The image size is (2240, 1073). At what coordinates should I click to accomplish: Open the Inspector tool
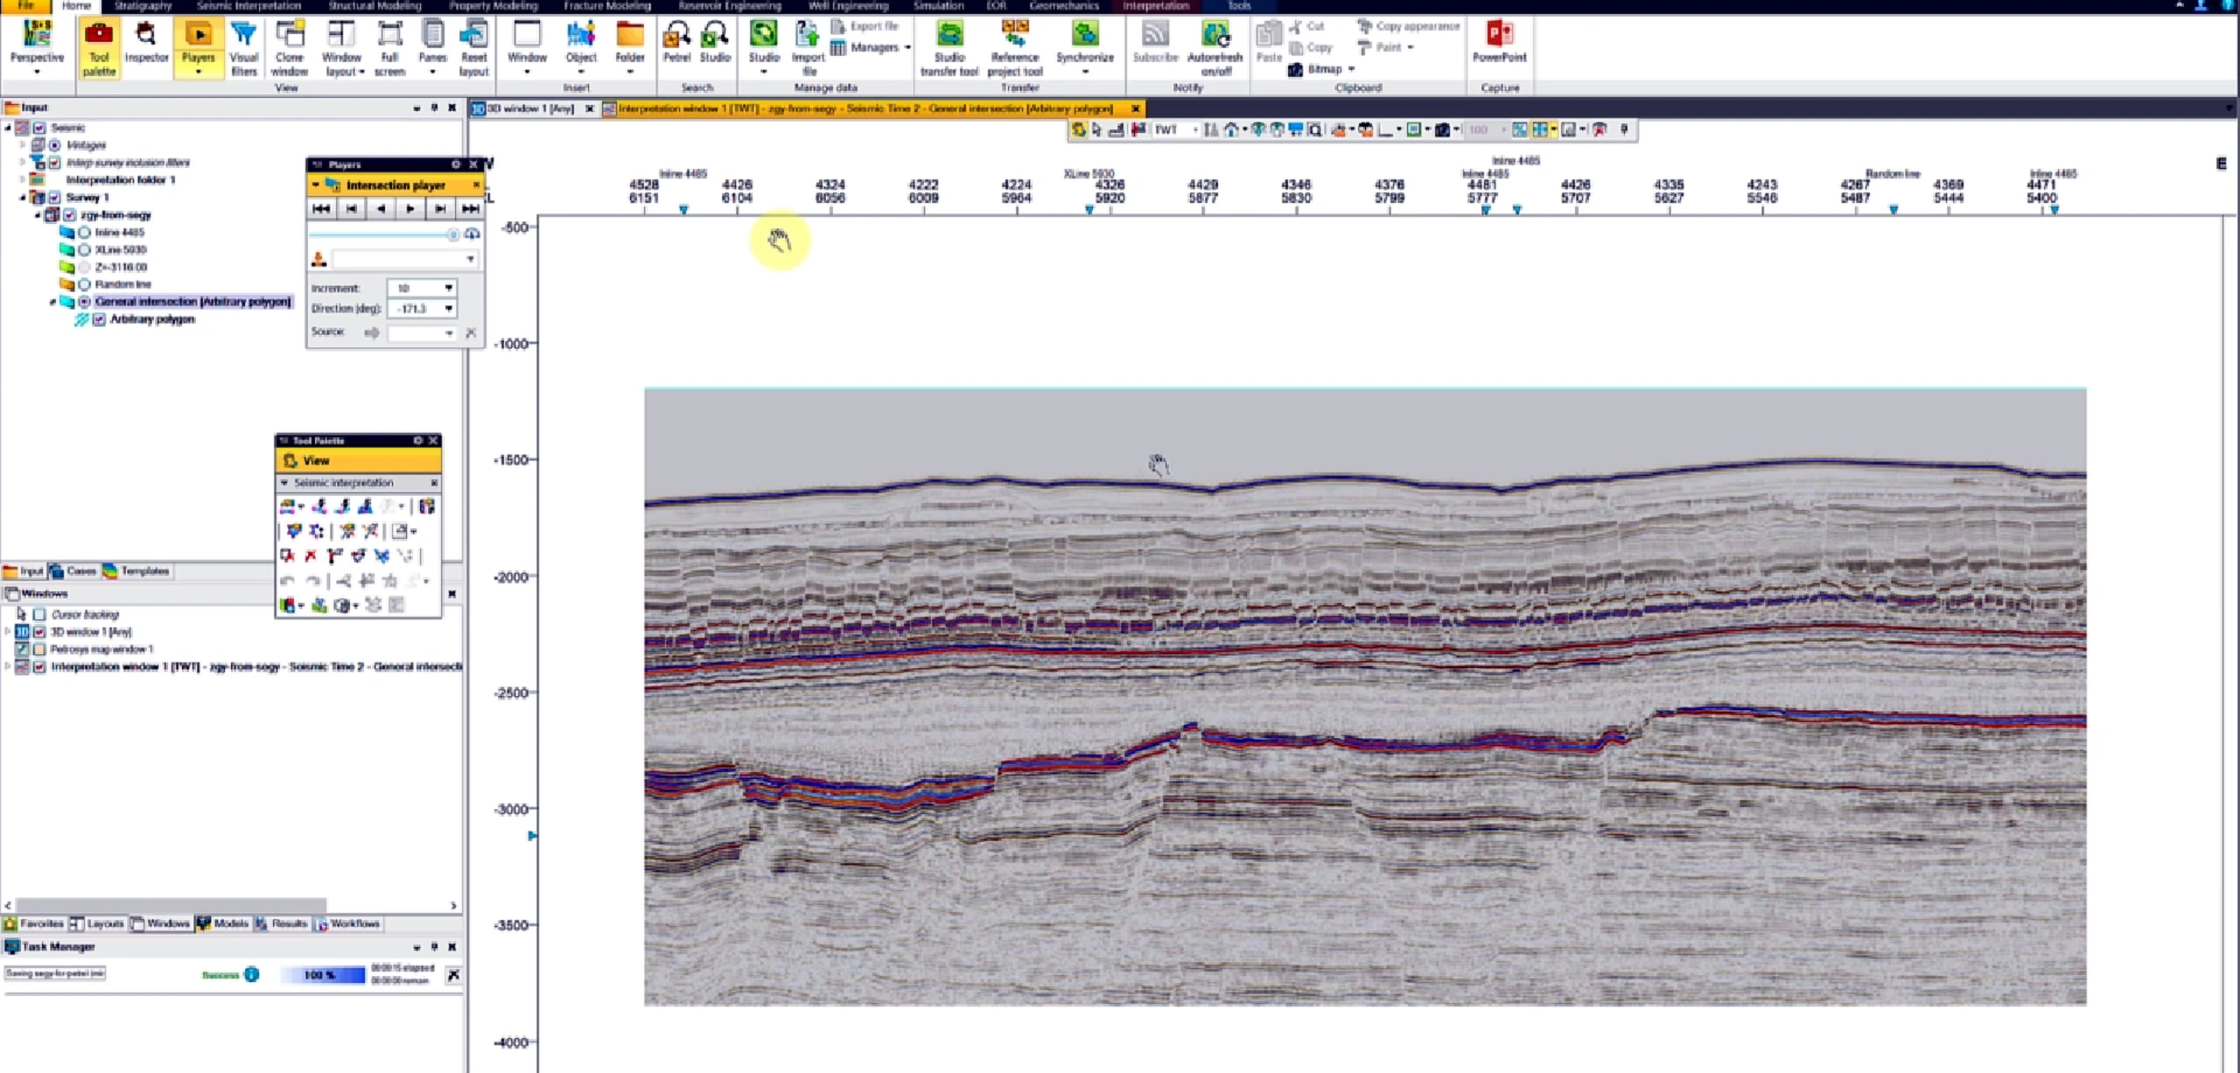point(146,43)
